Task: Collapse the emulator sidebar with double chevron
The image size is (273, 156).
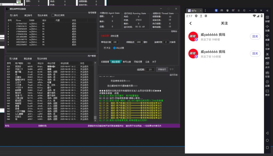Action: (267, 11)
